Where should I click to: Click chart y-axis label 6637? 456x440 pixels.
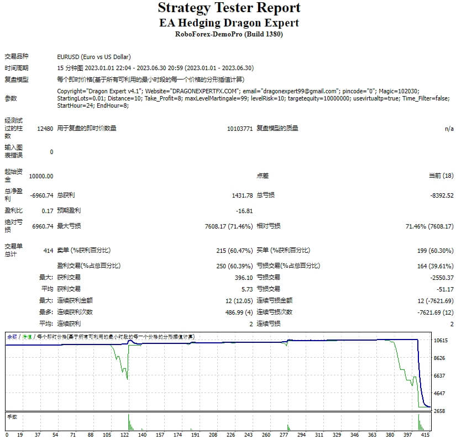[x=439, y=376]
